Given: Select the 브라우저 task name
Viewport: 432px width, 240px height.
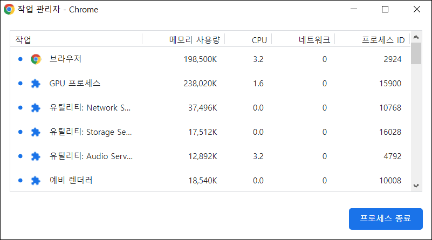Looking at the screenshot, I should tap(65, 59).
